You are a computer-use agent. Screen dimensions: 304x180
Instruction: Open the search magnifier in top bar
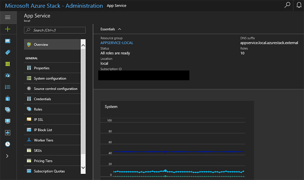[287, 5]
